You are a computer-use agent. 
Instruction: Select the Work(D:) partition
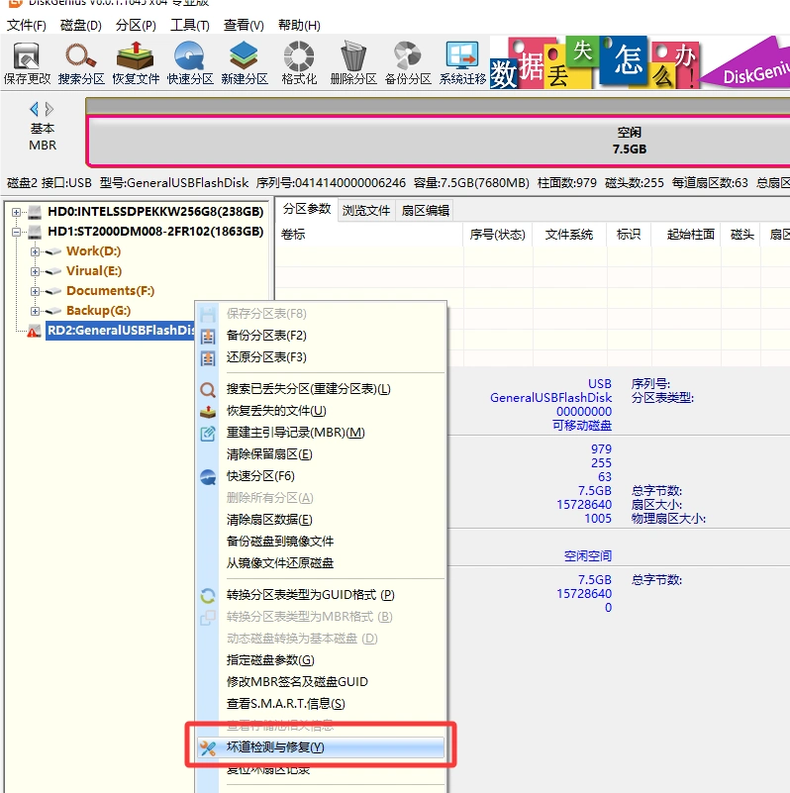(94, 251)
